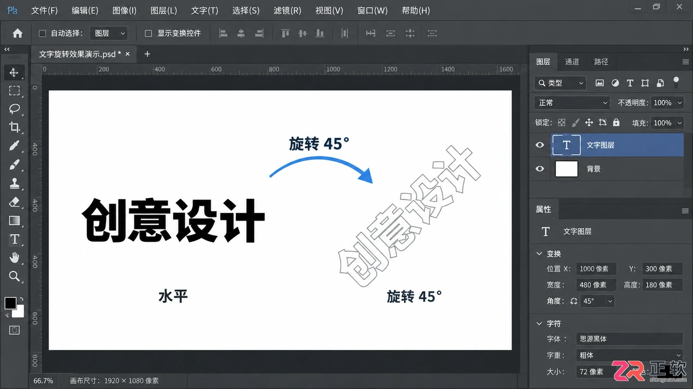Hide the 背景 layer visibility eye
The height and width of the screenshot is (389, 693).
540,169
